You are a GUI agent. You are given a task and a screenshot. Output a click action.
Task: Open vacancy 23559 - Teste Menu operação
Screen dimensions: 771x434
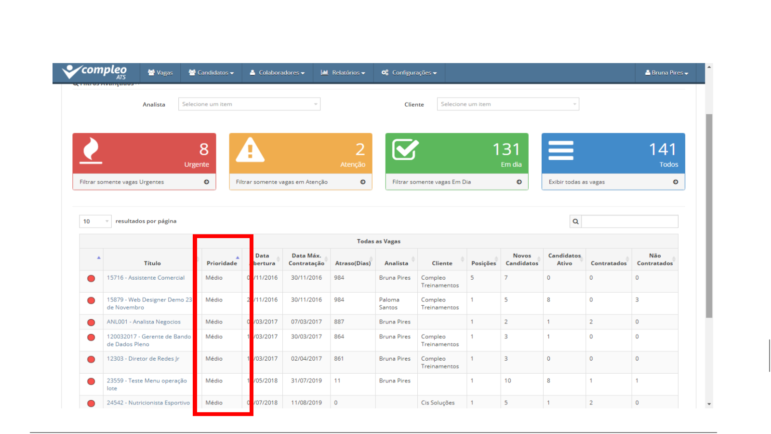pos(146,384)
